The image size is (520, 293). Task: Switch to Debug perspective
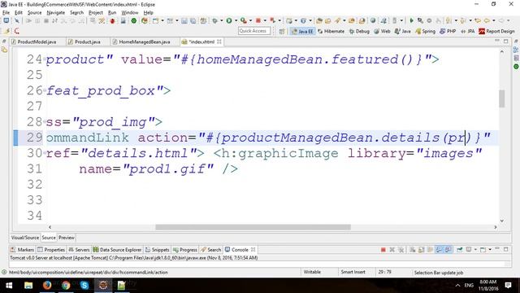359,31
